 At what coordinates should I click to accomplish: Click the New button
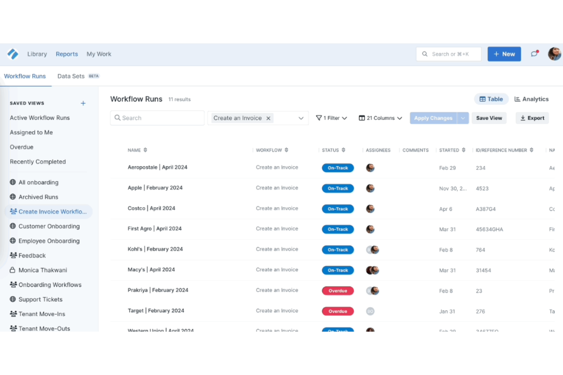pyautogui.click(x=504, y=54)
